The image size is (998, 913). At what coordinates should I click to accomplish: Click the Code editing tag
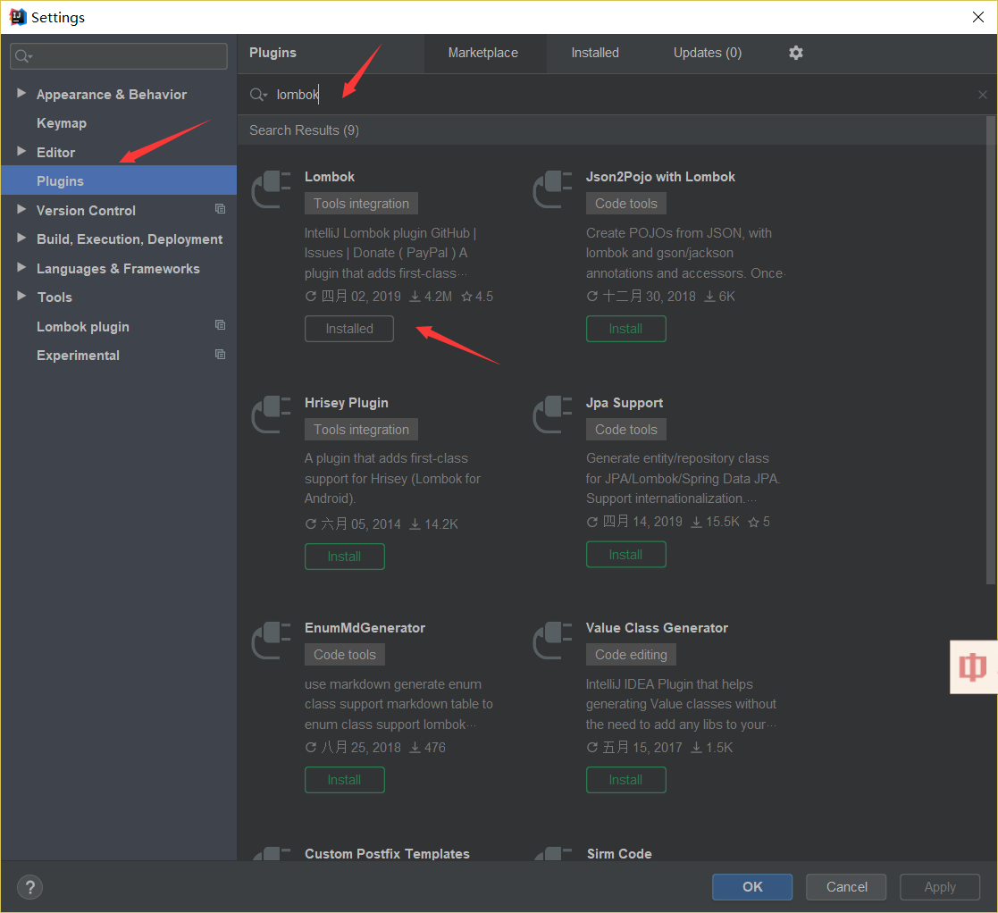(632, 655)
